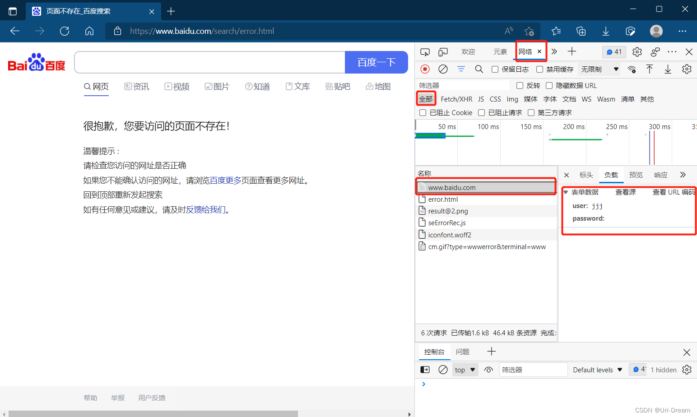Collapse the 表单数据 section
697x417 pixels.
pos(566,192)
